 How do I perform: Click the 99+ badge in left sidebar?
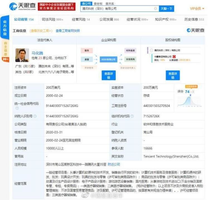click(x=5, y=59)
